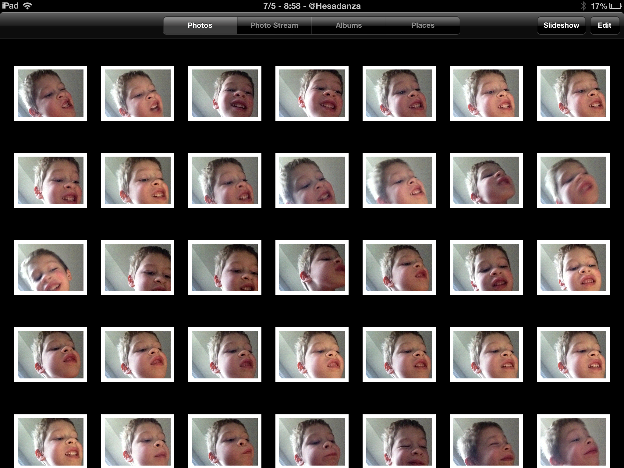Select the Albums tab
The width and height of the screenshot is (624, 468).
tap(349, 25)
